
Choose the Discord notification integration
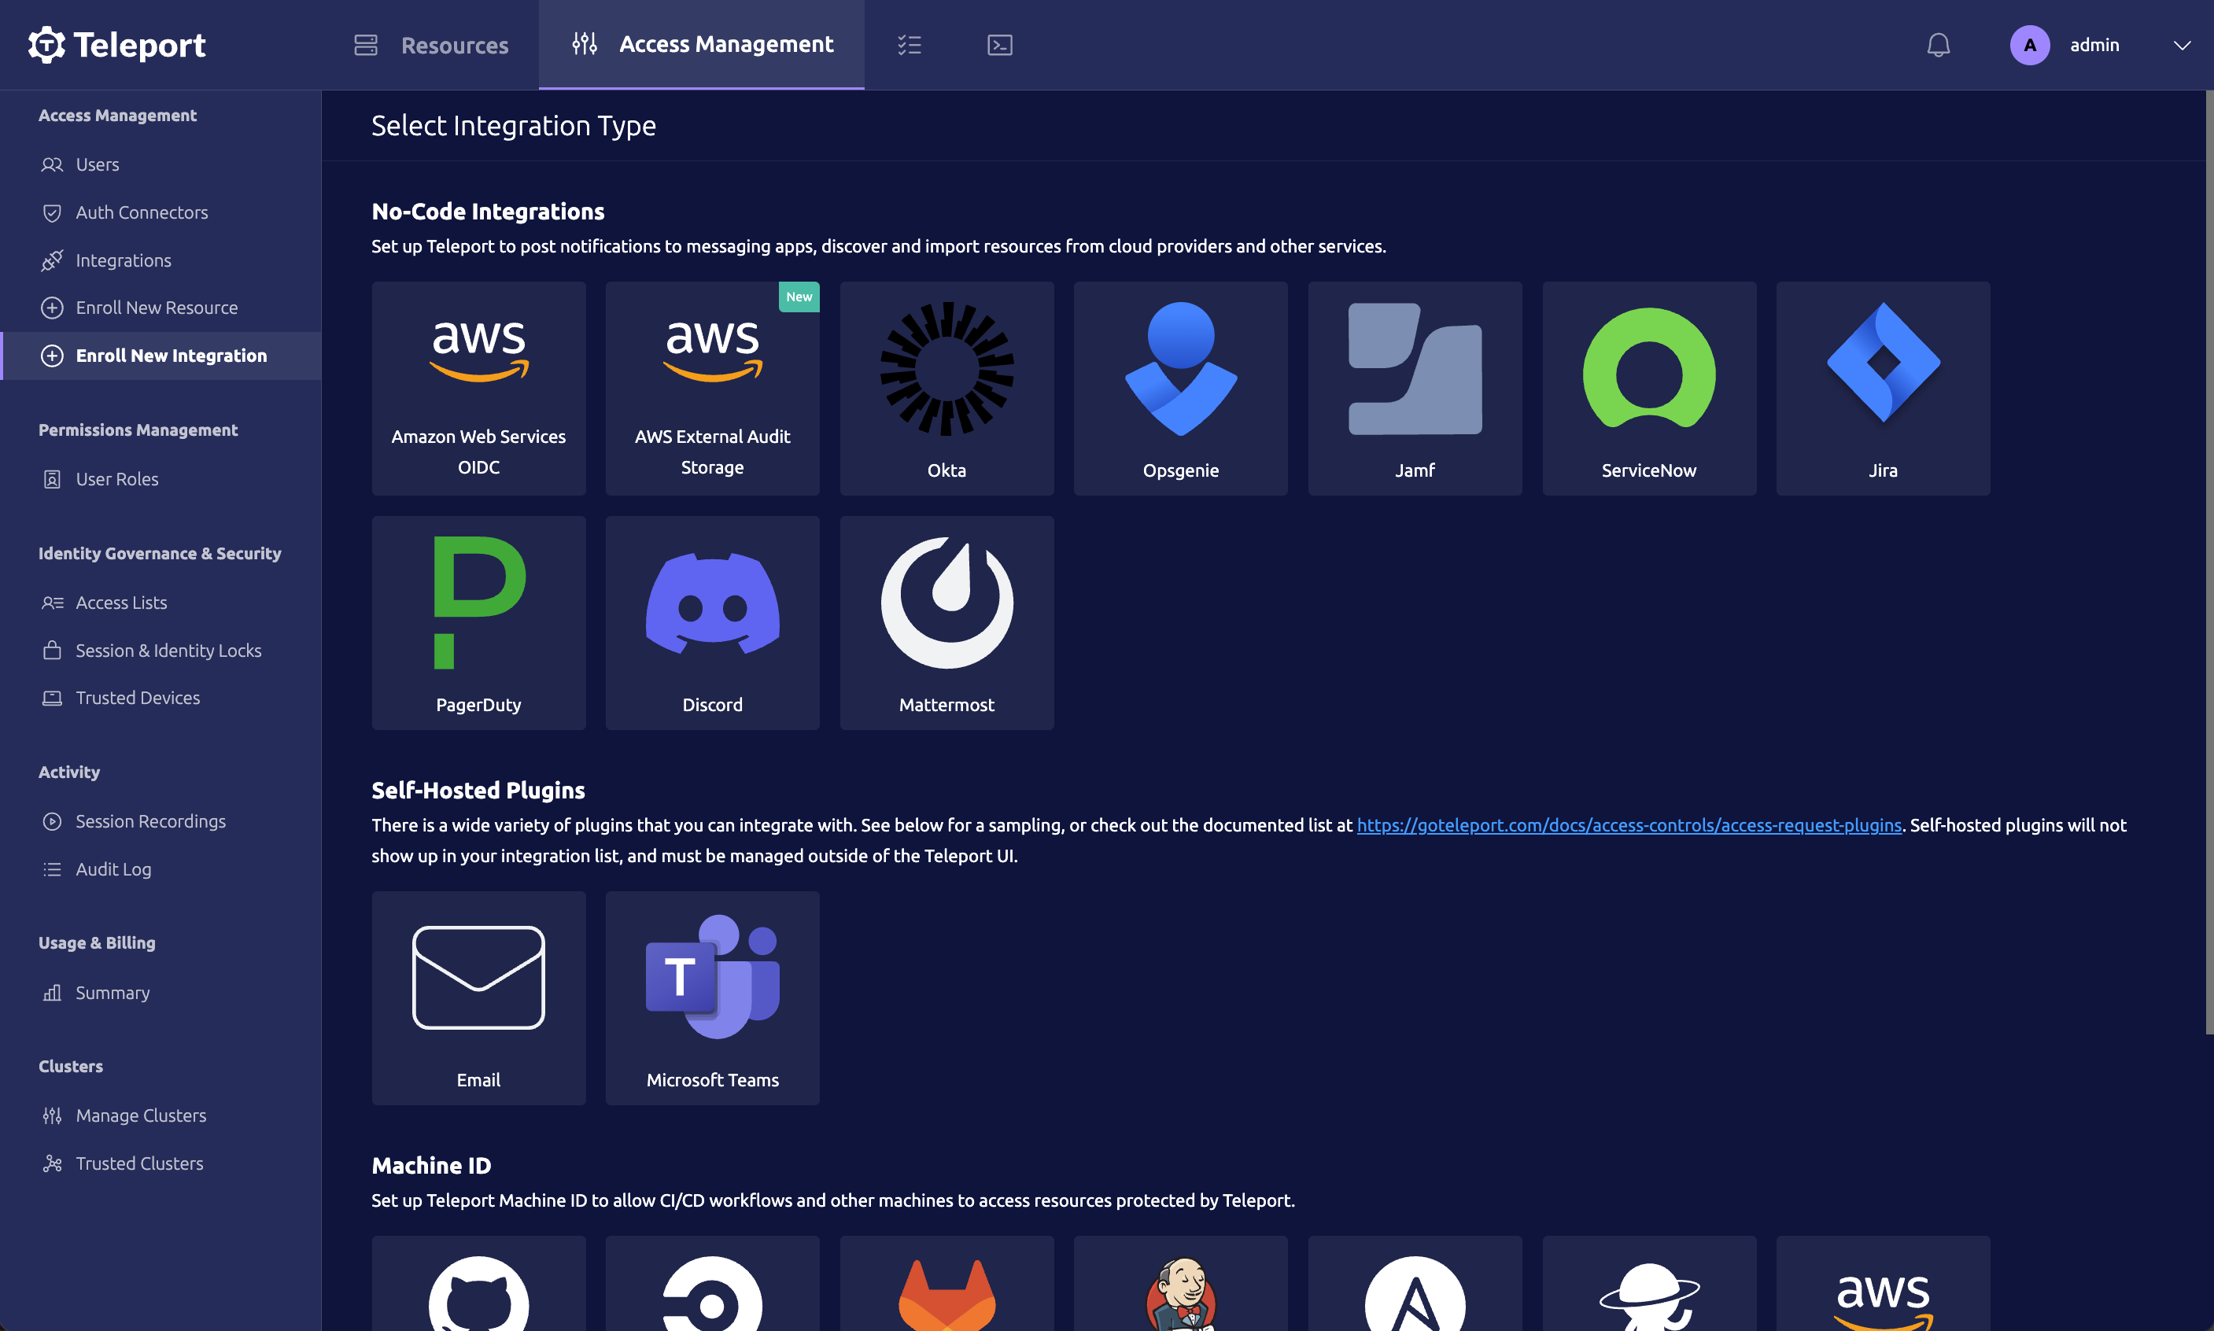click(x=712, y=622)
